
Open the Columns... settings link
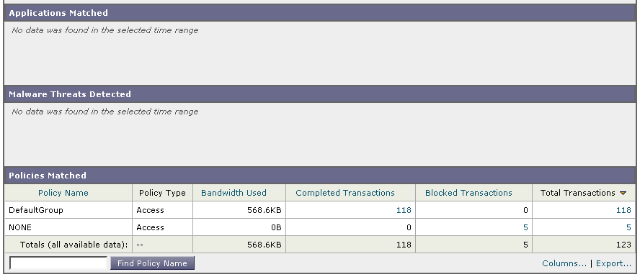coord(564,263)
